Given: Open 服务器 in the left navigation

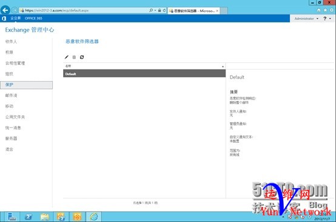Looking at the screenshot, I should (11, 139).
